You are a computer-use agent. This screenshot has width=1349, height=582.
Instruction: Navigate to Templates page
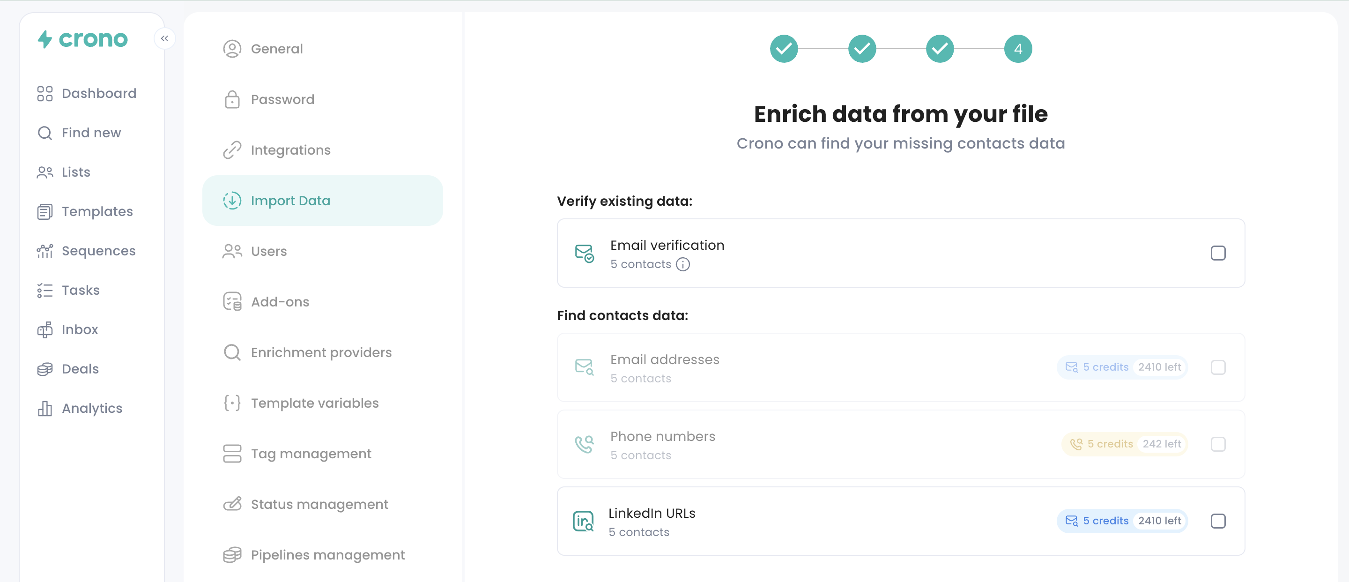[x=97, y=212]
